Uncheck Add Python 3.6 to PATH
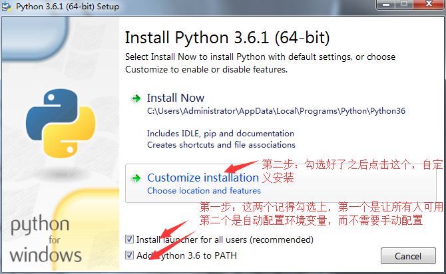 pos(129,255)
